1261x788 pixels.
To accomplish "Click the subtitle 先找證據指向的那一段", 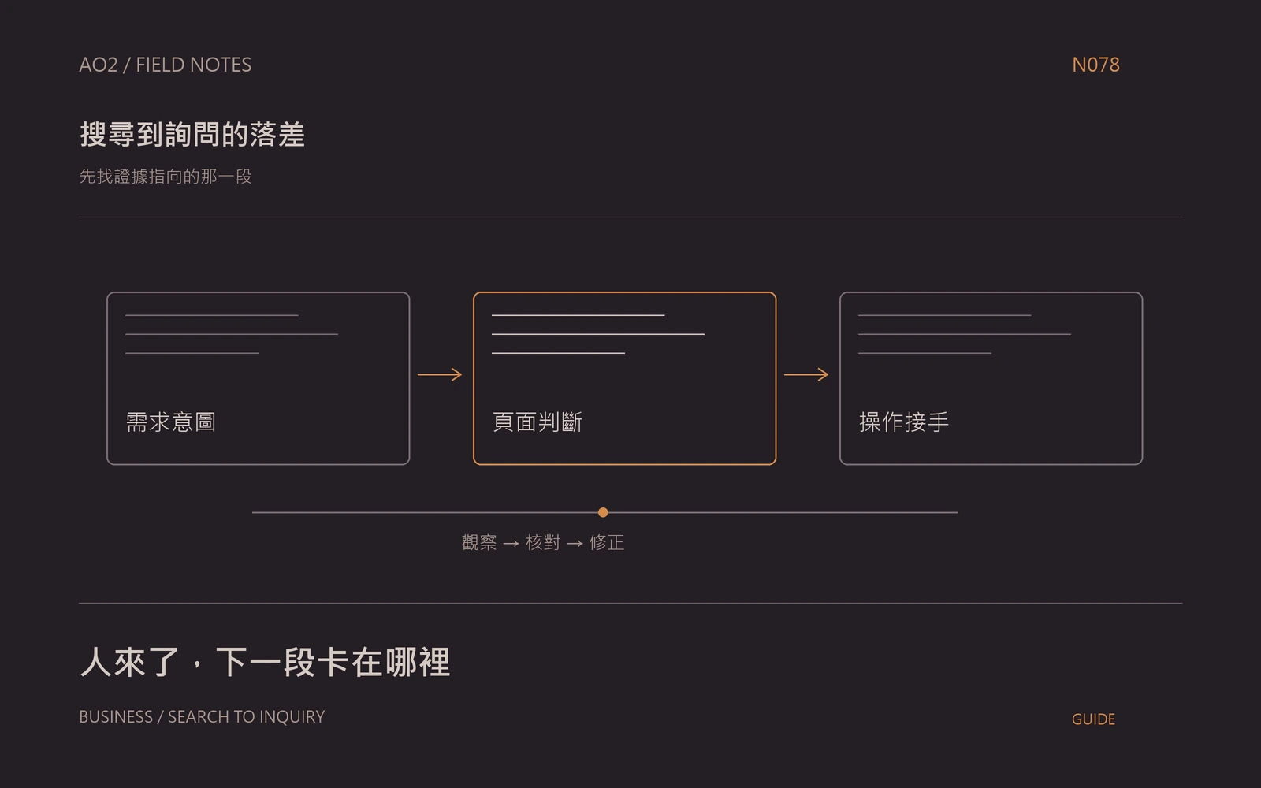I will [x=166, y=177].
